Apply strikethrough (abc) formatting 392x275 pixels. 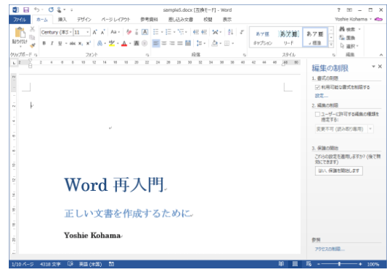pos(72,43)
